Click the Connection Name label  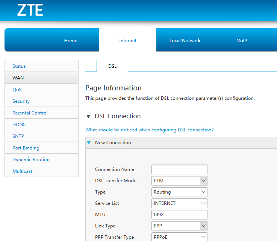point(115,169)
